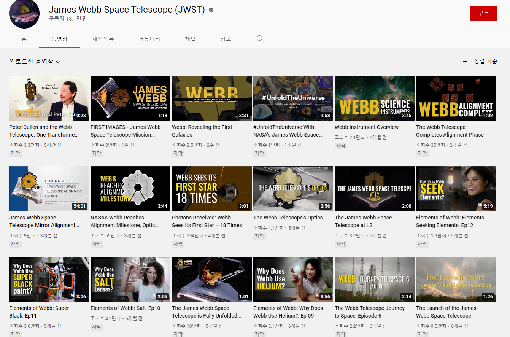
Task: Click title 'FIRST IMAGES - James Webb Space Telescope Mission'
Action: coord(126,131)
